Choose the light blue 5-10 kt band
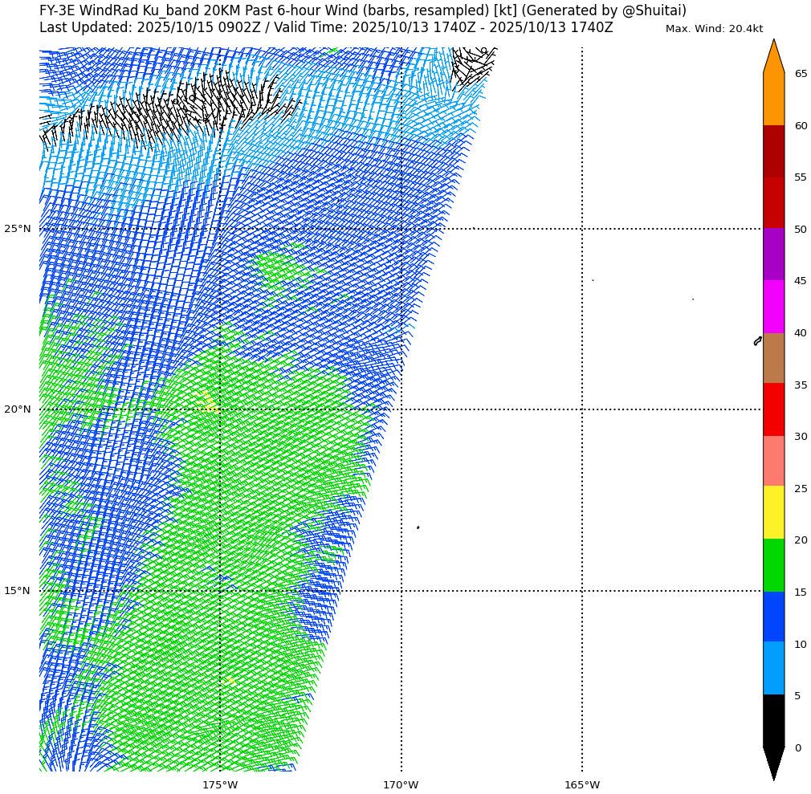The width and height of the screenshot is (811, 794). click(773, 668)
